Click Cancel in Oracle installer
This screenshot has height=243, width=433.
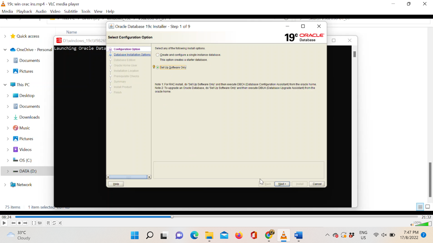click(x=317, y=184)
